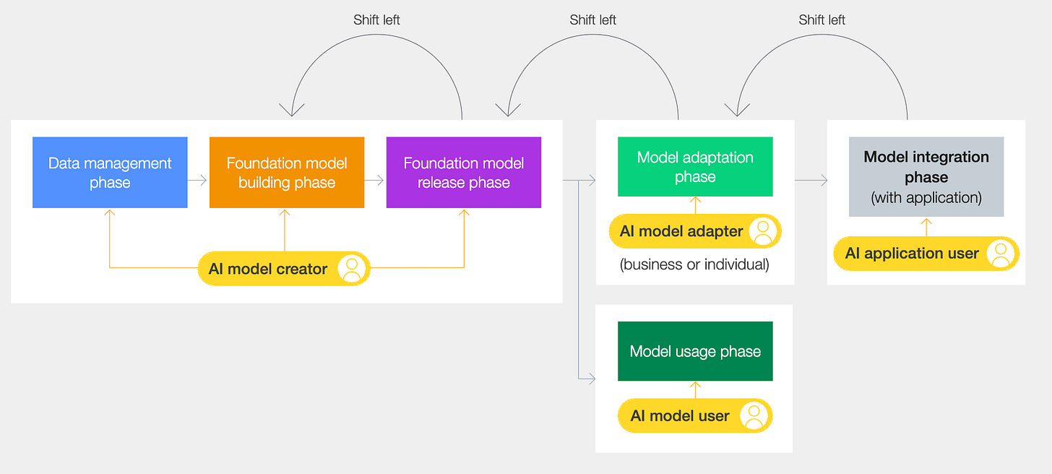Select the Foundation model release phase box

click(464, 173)
